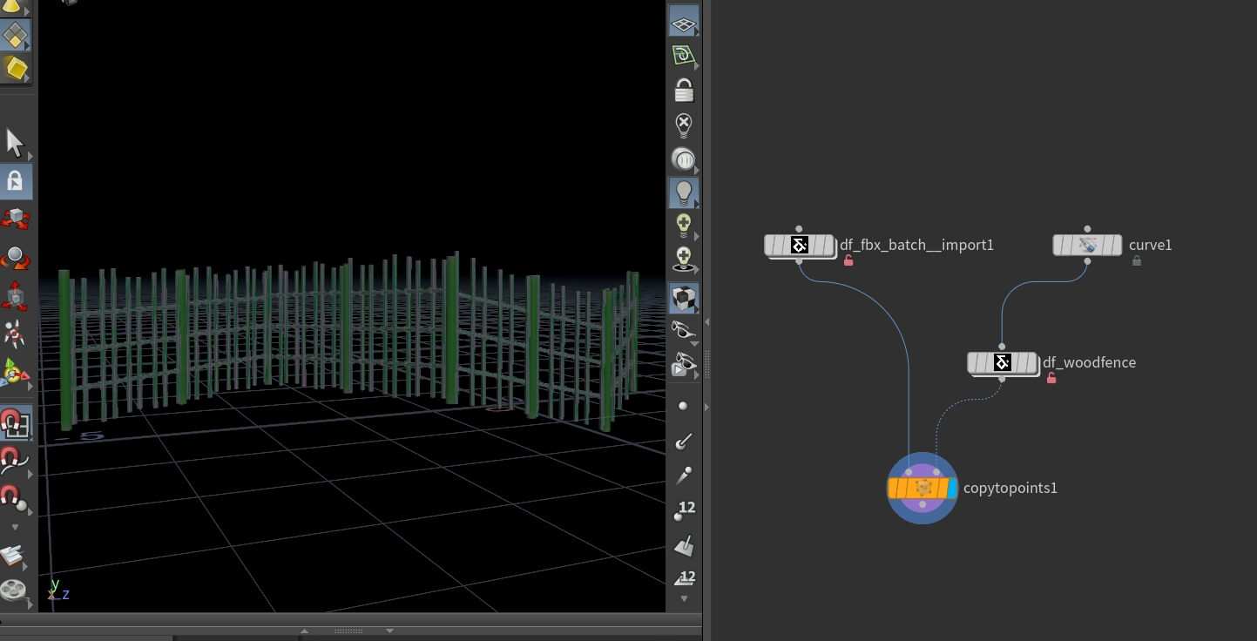Select the Pose tool icon
The height and width of the screenshot is (641, 1257).
tap(15, 334)
